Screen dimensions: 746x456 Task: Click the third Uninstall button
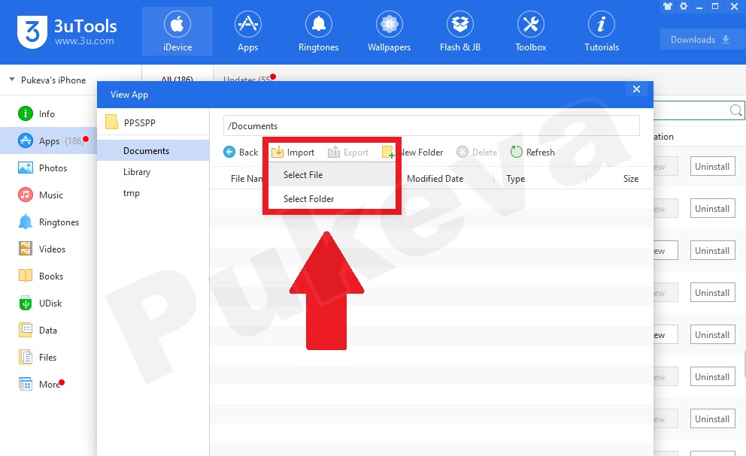pos(712,251)
